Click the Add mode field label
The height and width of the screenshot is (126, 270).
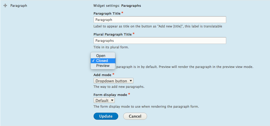[102, 75]
